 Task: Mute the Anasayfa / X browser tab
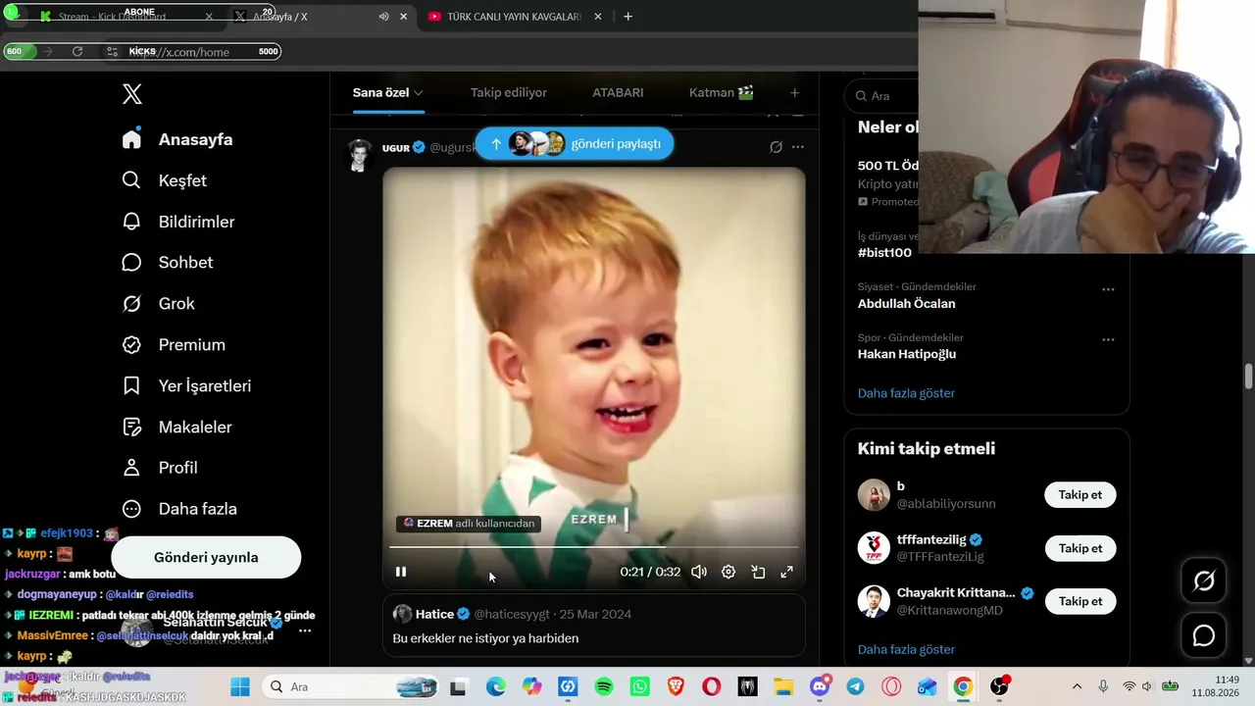point(383,17)
